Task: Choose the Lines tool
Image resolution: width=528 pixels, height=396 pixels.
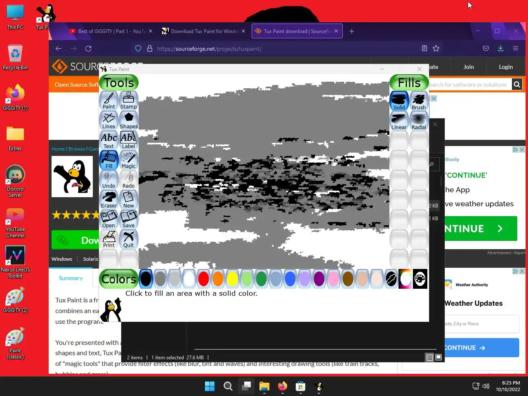Action: [x=109, y=120]
